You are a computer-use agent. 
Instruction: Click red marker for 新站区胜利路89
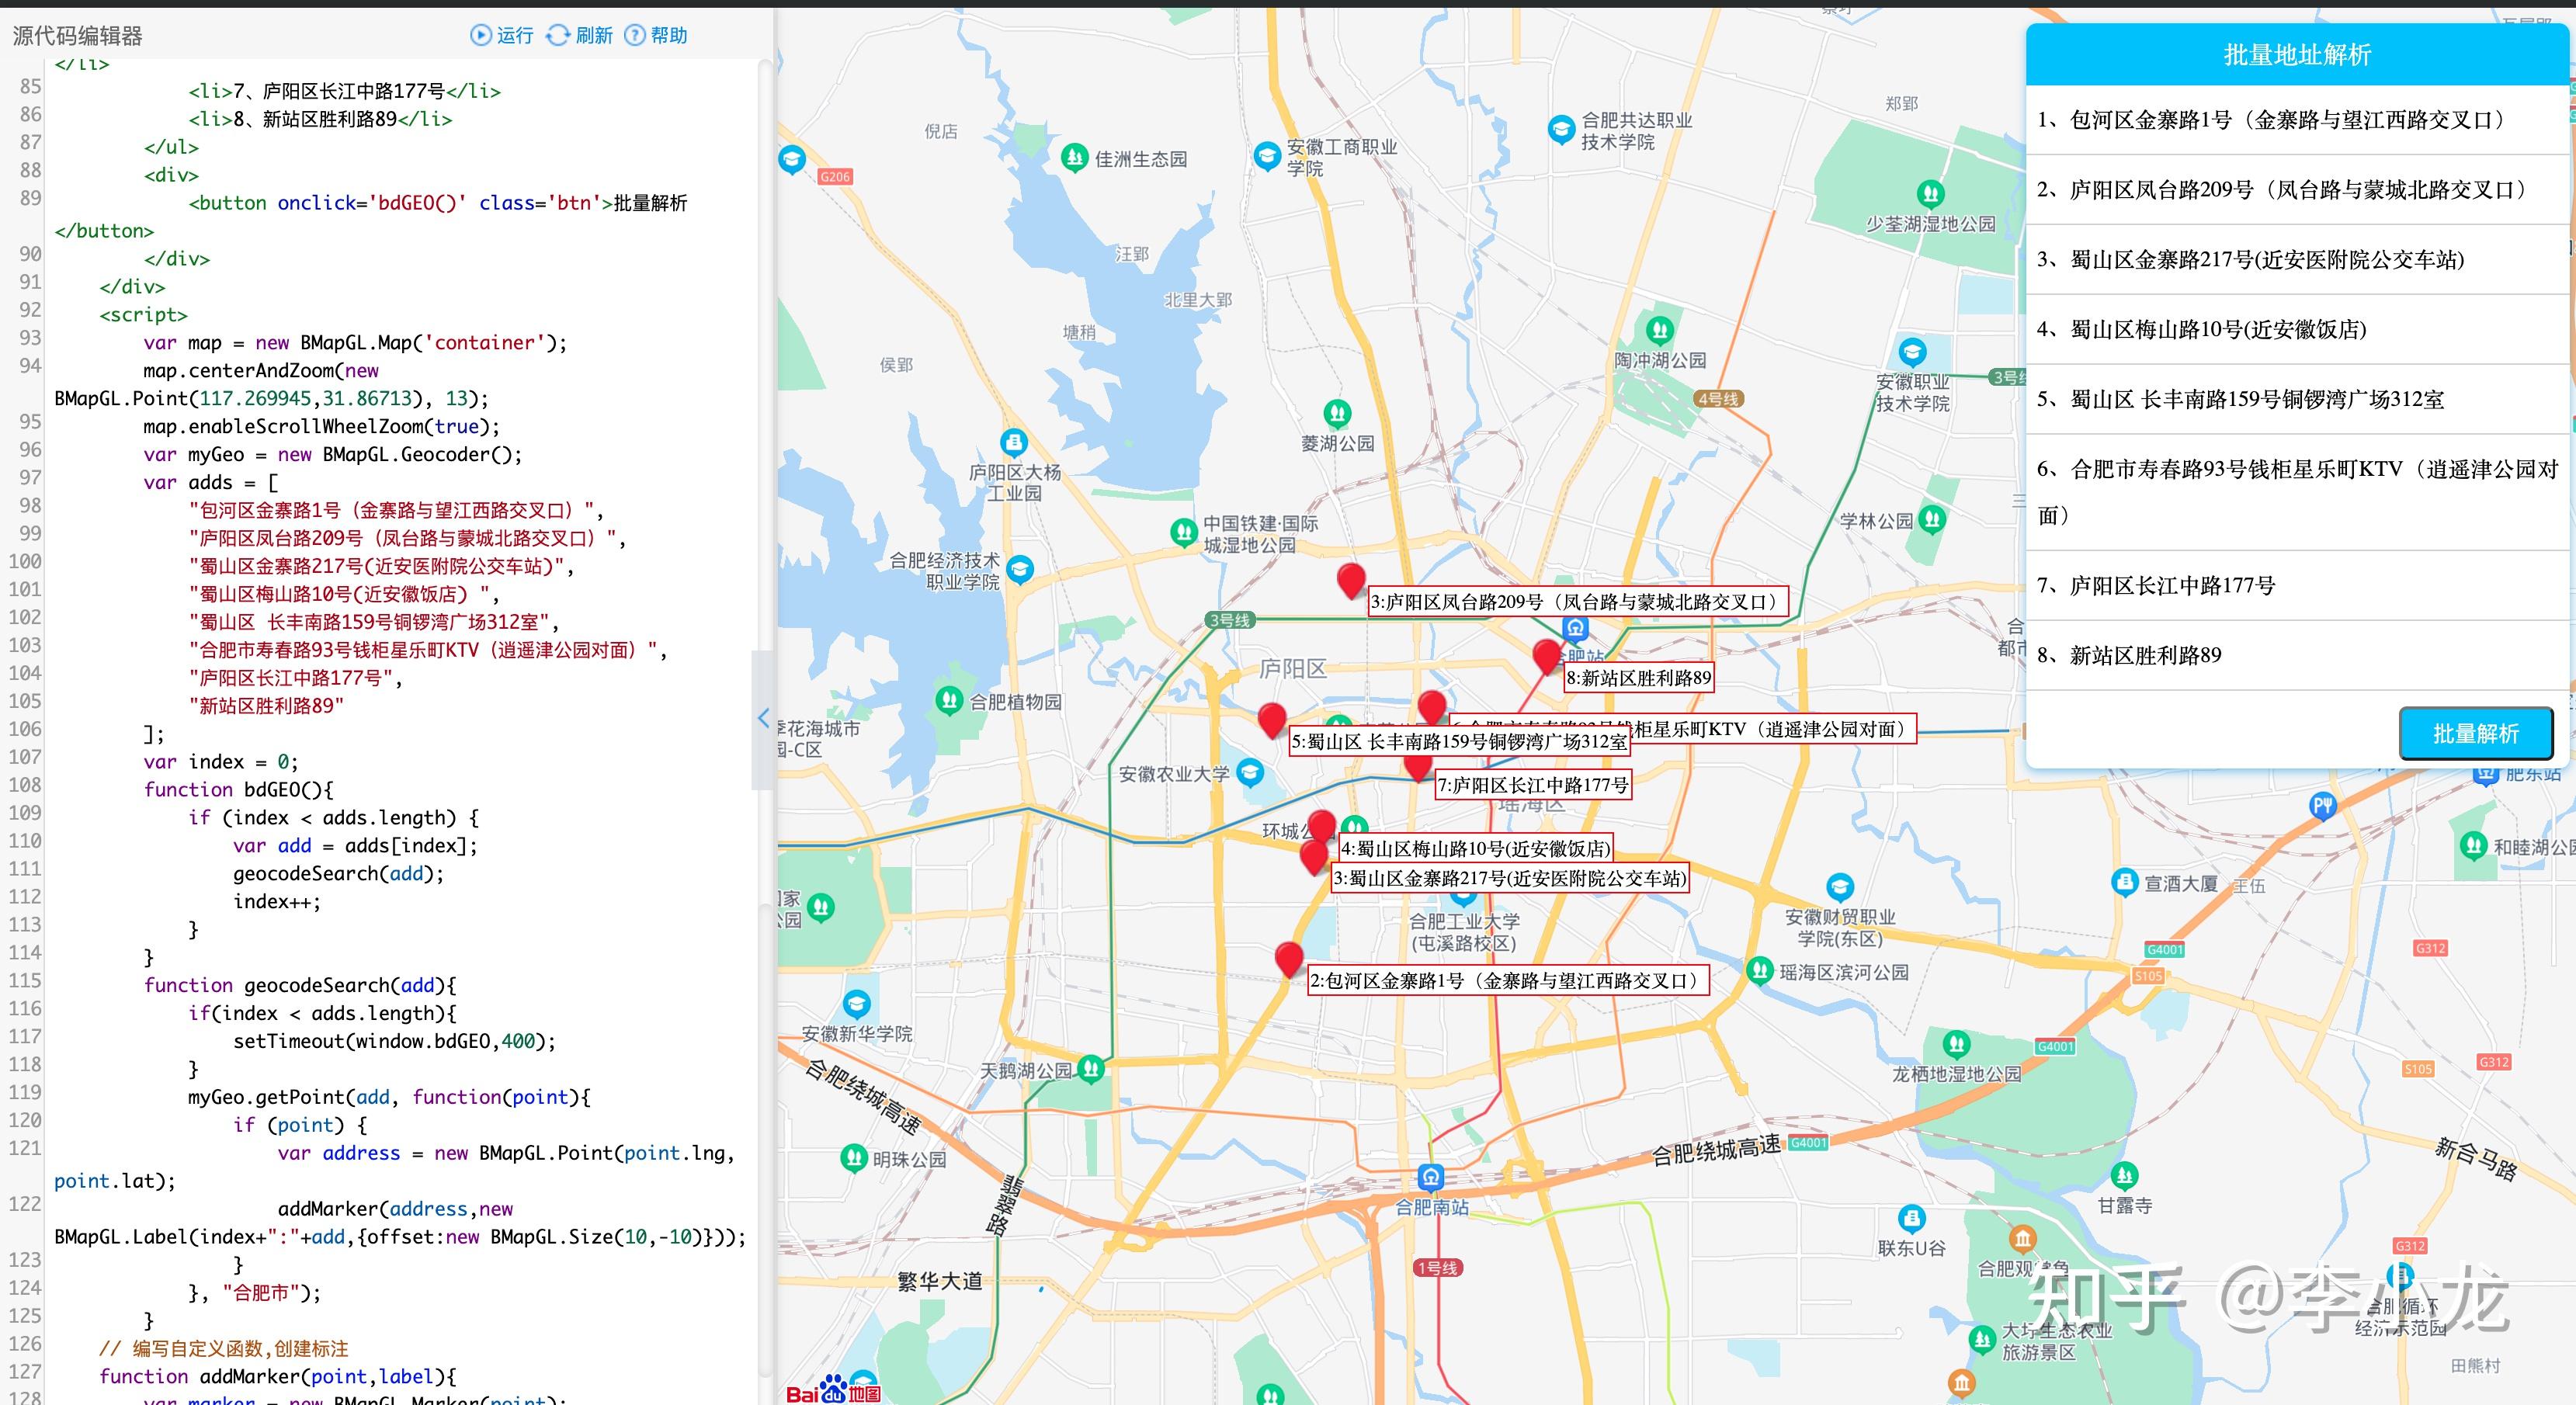click(1547, 656)
